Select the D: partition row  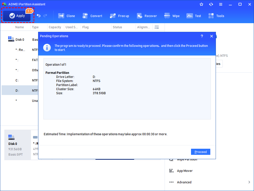click(x=20, y=90)
